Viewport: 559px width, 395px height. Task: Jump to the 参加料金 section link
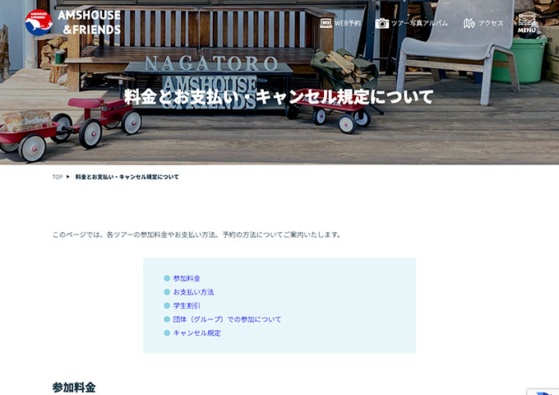pos(187,278)
